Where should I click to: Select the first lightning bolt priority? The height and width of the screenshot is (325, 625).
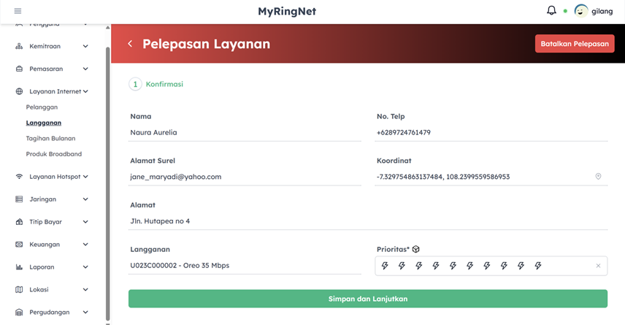[x=386, y=266]
